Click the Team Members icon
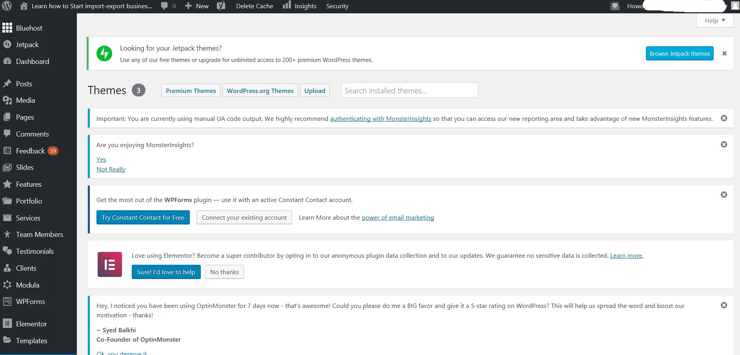740x355 pixels. click(7, 234)
